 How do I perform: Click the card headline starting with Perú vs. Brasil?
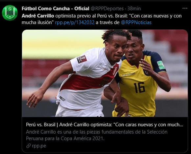(x=105, y=125)
